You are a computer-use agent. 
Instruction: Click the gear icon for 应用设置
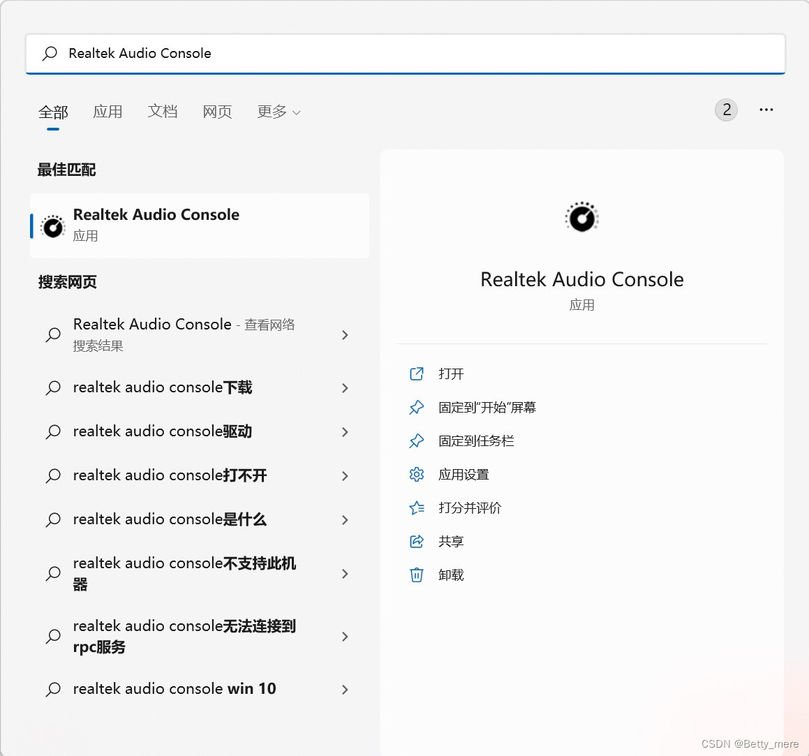(x=417, y=474)
